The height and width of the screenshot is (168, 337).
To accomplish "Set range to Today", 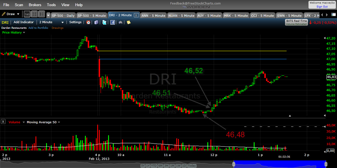I will pos(192,166).
